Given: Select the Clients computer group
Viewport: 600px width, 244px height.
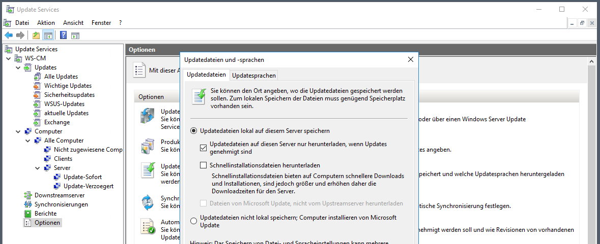Looking at the screenshot, I should click(x=63, y=159).
